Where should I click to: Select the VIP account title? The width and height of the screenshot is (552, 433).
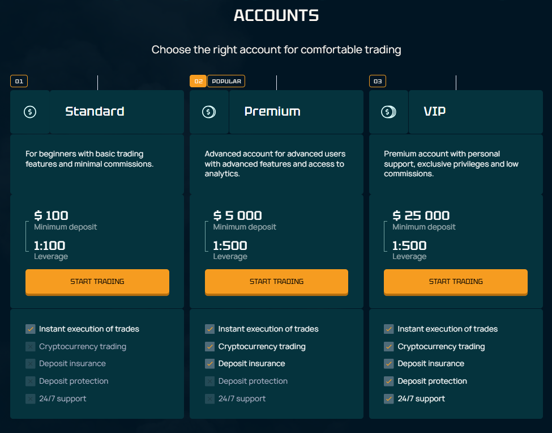coord(435,112)
